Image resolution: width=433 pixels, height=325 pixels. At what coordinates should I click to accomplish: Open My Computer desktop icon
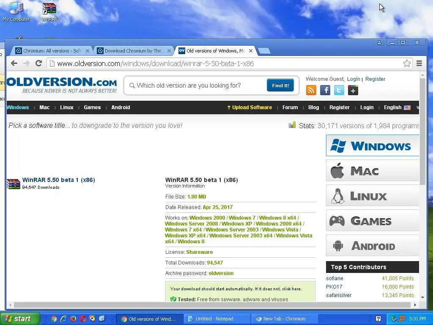(x=16, y=11)
